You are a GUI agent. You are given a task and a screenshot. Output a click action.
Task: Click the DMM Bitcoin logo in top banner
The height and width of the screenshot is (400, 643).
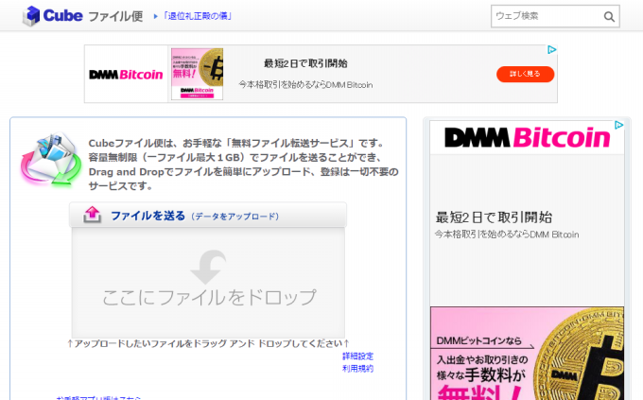126,75
